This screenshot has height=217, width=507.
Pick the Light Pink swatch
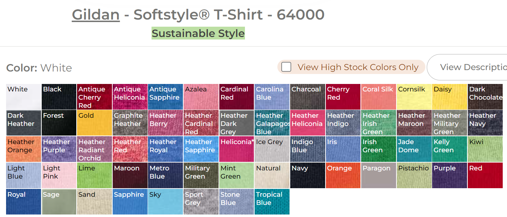point(59,176)
